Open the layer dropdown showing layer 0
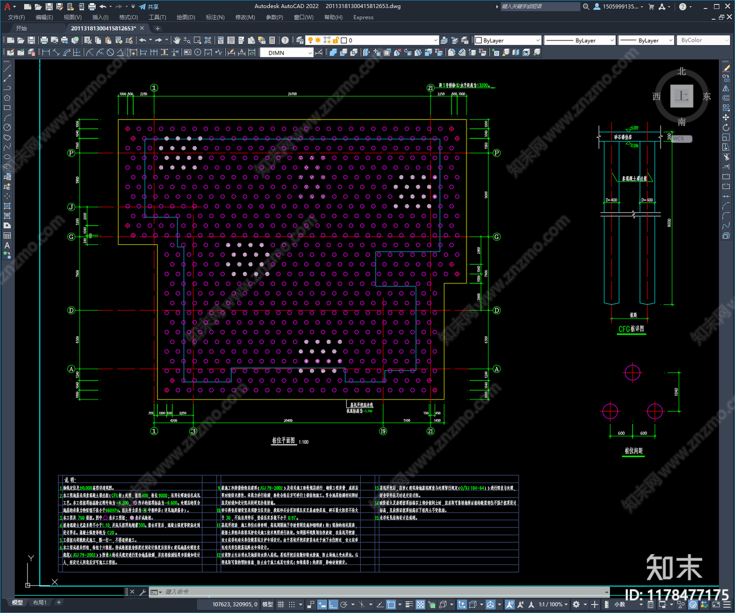 pyautogui.click(x=372, y=40)
